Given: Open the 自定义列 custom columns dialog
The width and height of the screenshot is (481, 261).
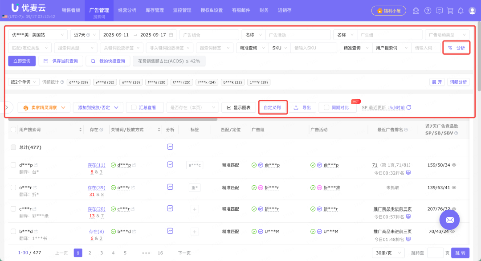Looking at the screenshot, I should click(273, 107).
